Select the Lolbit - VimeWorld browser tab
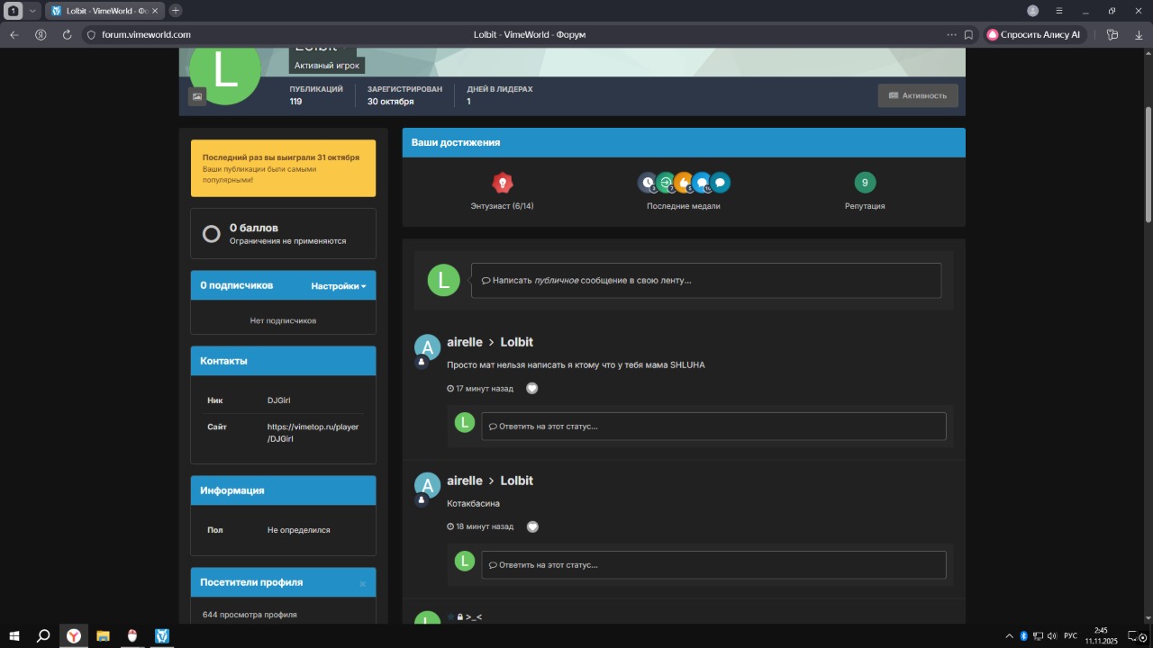This screenshot has width=1153, height=648. pyautogui.click(x=101, y=11)
